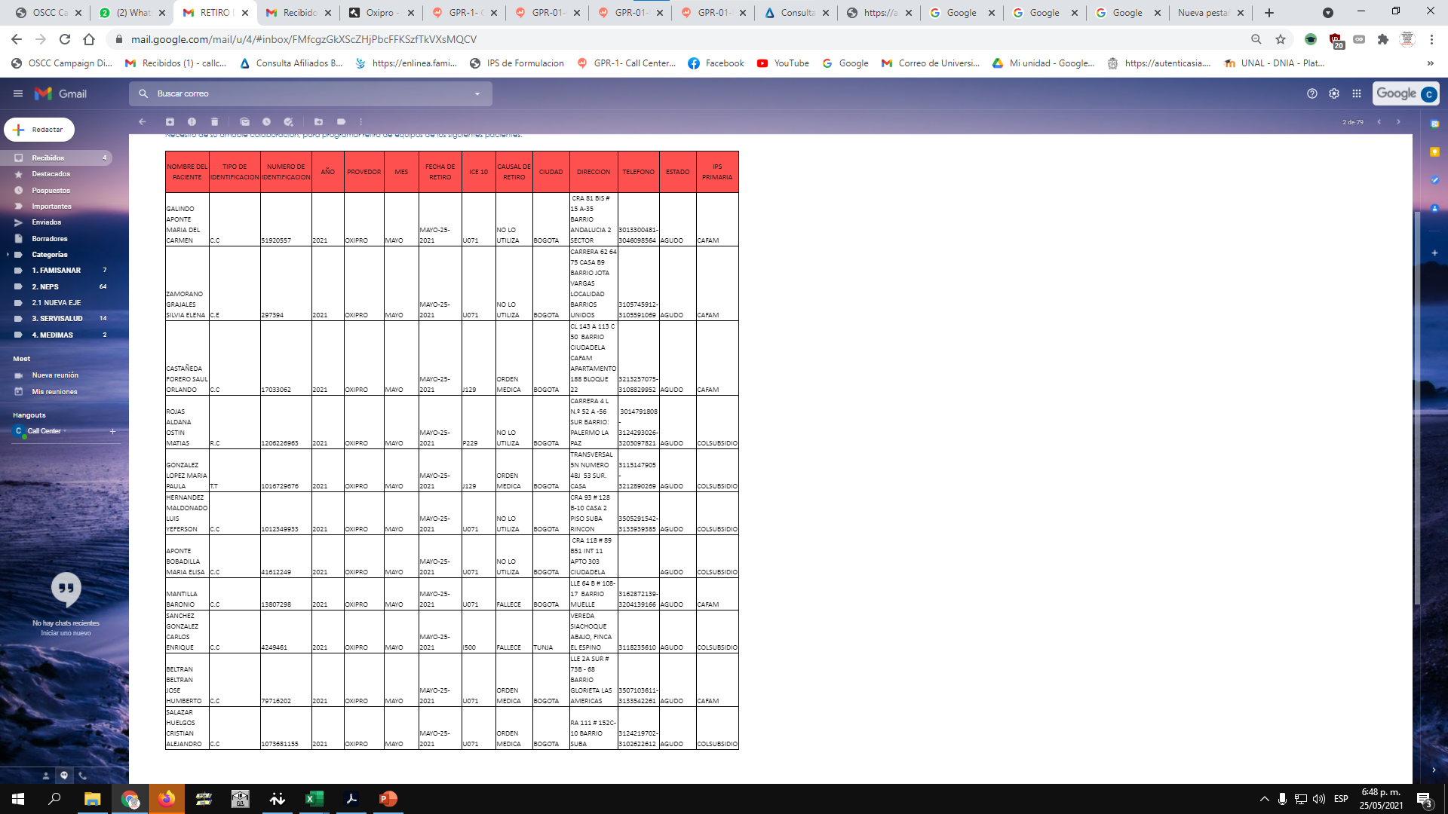Click the email vertical scrollbar
The width and height of the screenshot is (1448, 814).
click(x=1417, y=407)
